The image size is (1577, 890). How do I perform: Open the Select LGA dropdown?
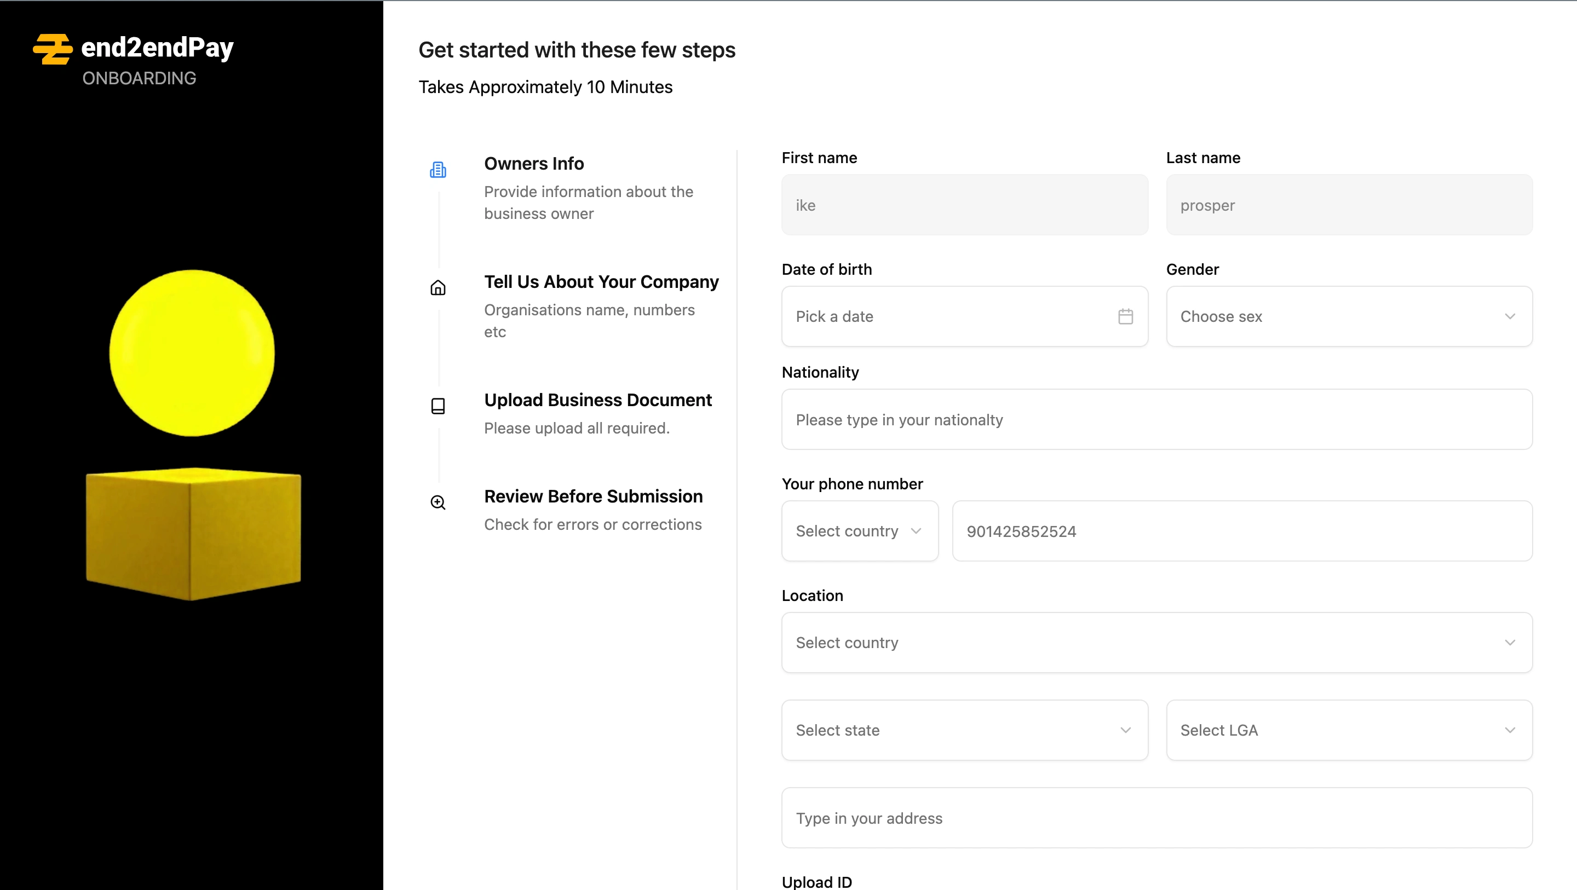[1349, 730]
